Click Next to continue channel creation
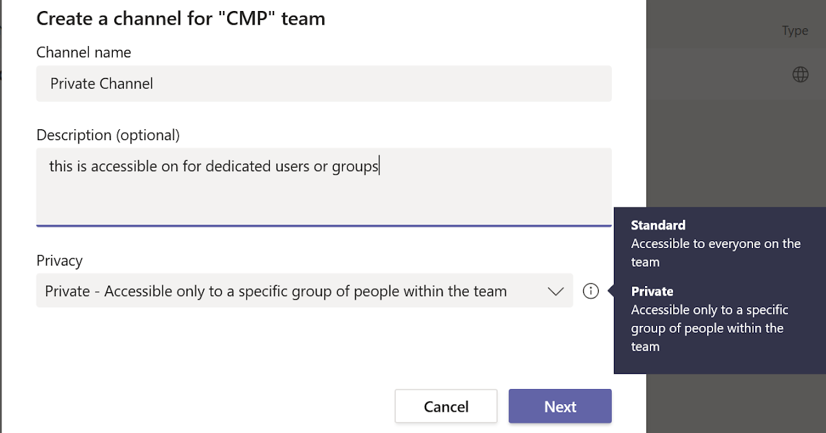 [x=560, y=406]
